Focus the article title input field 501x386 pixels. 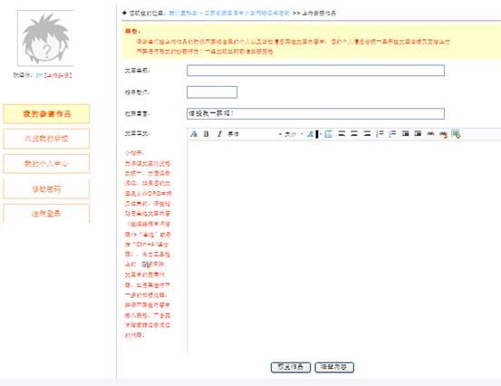(x=315, y=71)
